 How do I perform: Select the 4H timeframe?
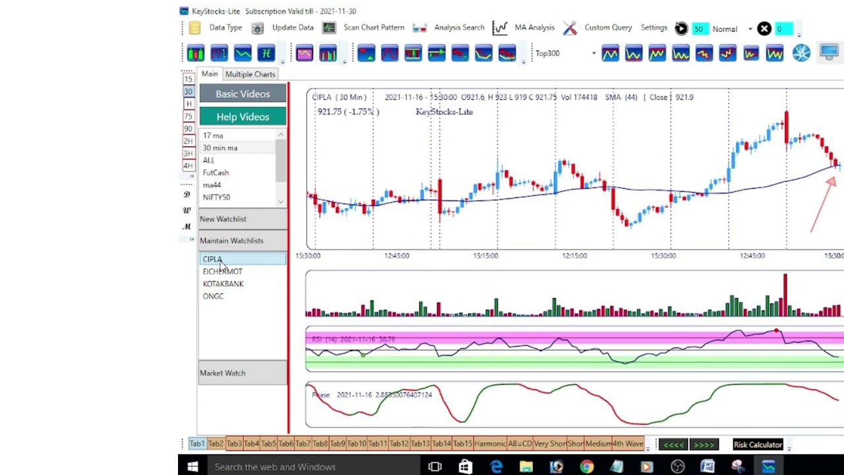tap(189, 166)
